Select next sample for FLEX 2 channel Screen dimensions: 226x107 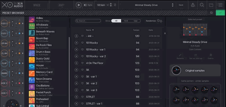click(23, 23)
